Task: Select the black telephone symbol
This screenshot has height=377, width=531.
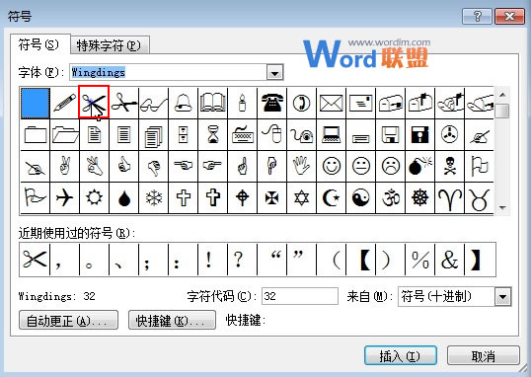Action: pos(272,103)
